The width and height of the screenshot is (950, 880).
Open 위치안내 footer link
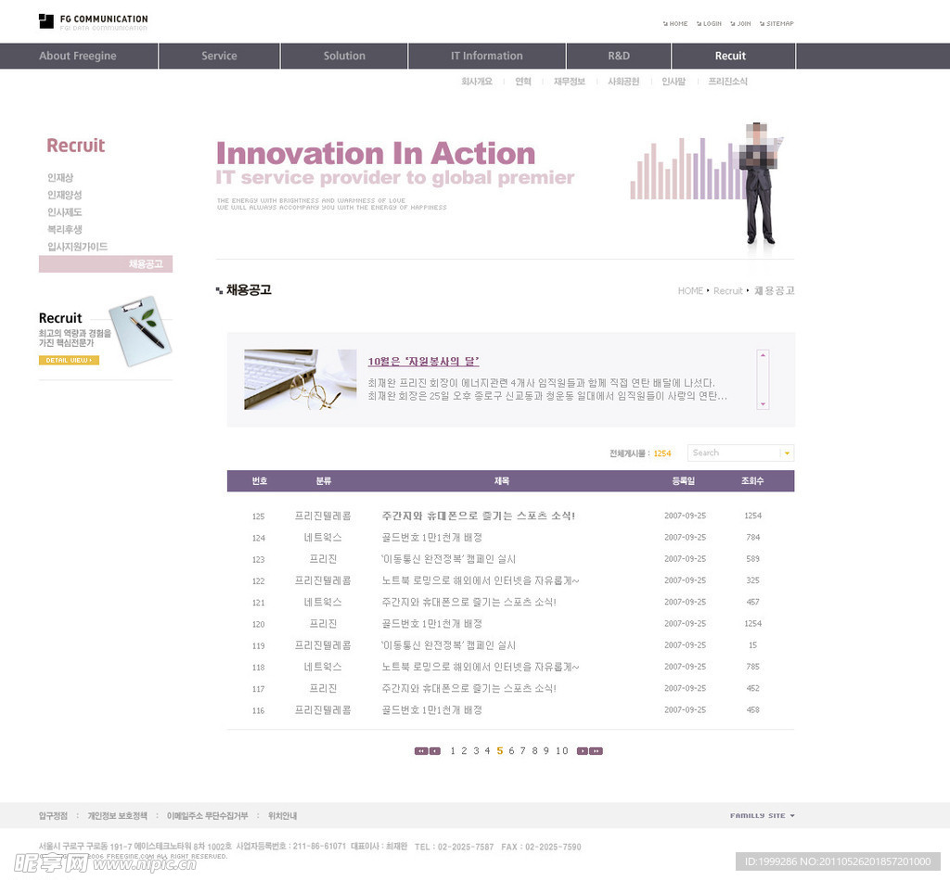(x=282, y=816)
